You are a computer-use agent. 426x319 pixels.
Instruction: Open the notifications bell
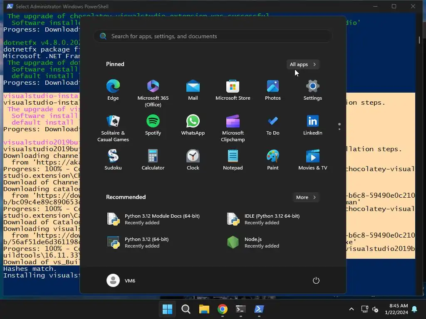tap(415, 309)
